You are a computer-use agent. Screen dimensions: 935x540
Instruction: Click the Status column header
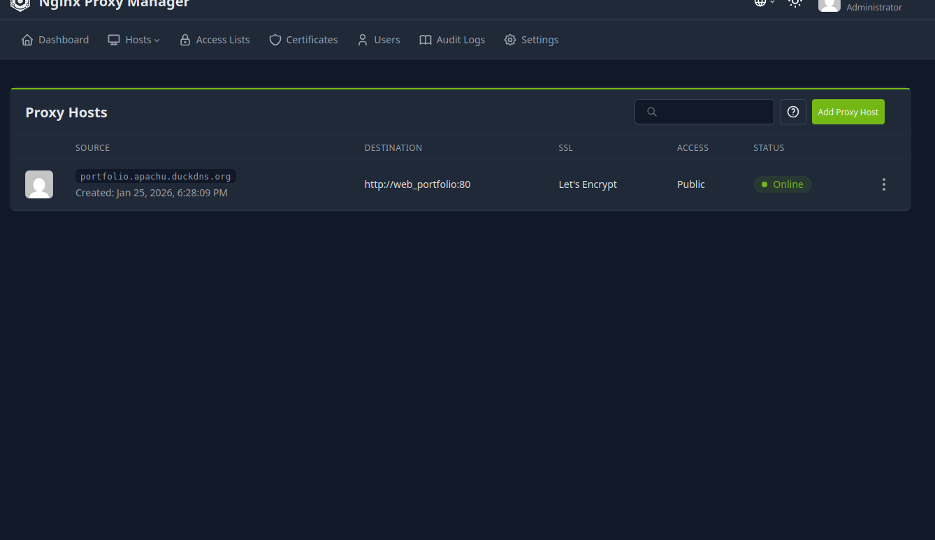(769, 148)
